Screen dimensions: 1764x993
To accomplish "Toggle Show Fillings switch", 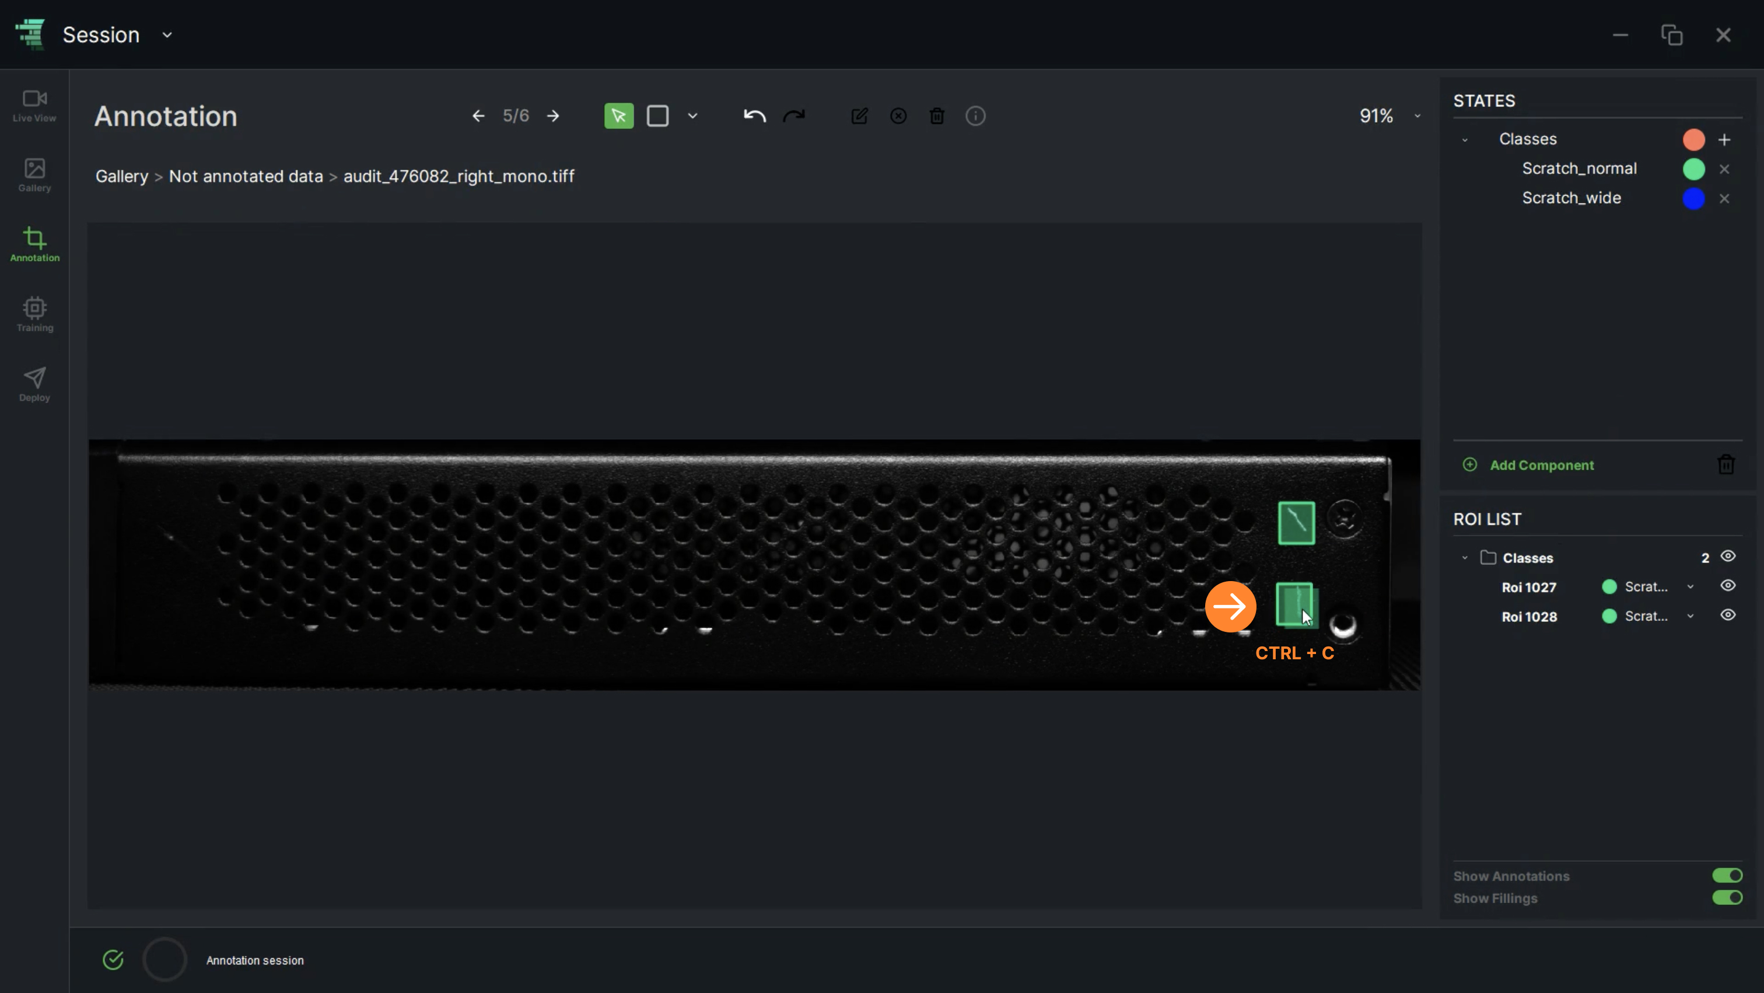I will click(x=1727, y=898).
